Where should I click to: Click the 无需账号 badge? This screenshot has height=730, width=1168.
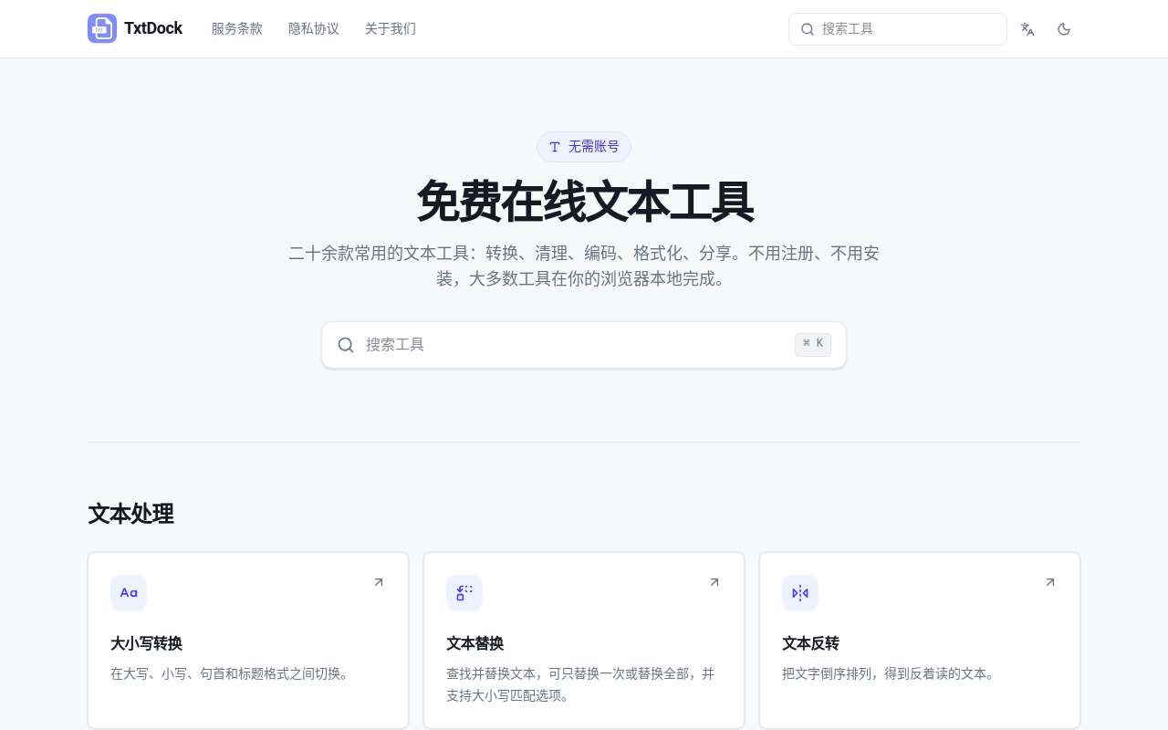pyautogui.click(x=584, y=147)
